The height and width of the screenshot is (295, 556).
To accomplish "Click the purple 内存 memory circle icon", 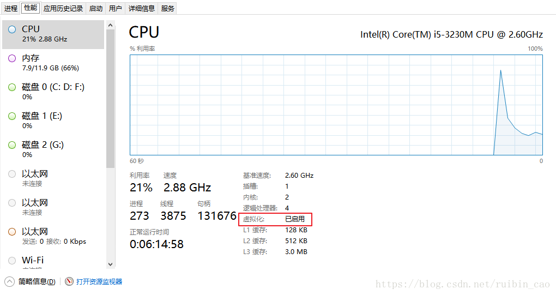I will 12,58.
